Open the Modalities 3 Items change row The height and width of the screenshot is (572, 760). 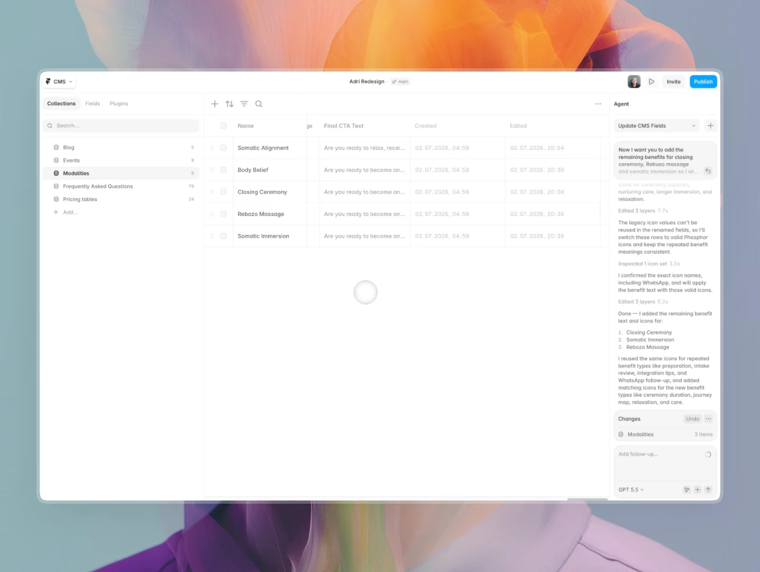(x=665, y=434)
